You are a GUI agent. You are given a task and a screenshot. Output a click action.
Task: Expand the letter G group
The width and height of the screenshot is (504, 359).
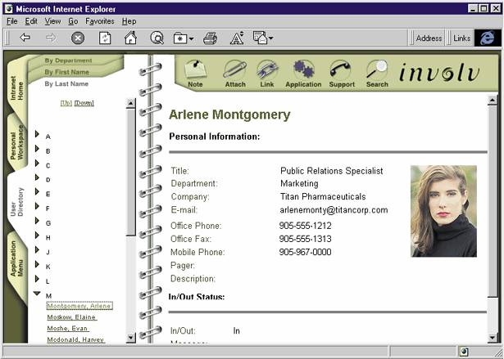coord(37,222)
